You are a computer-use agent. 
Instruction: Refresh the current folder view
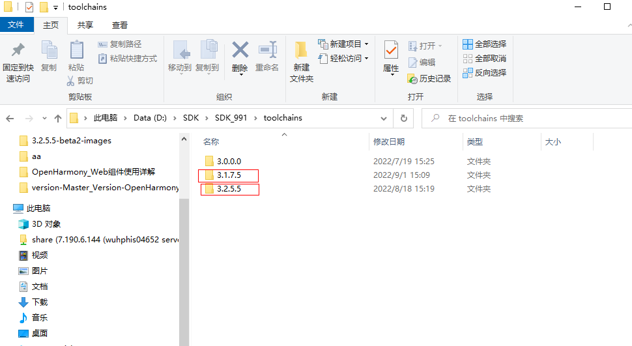404,119
